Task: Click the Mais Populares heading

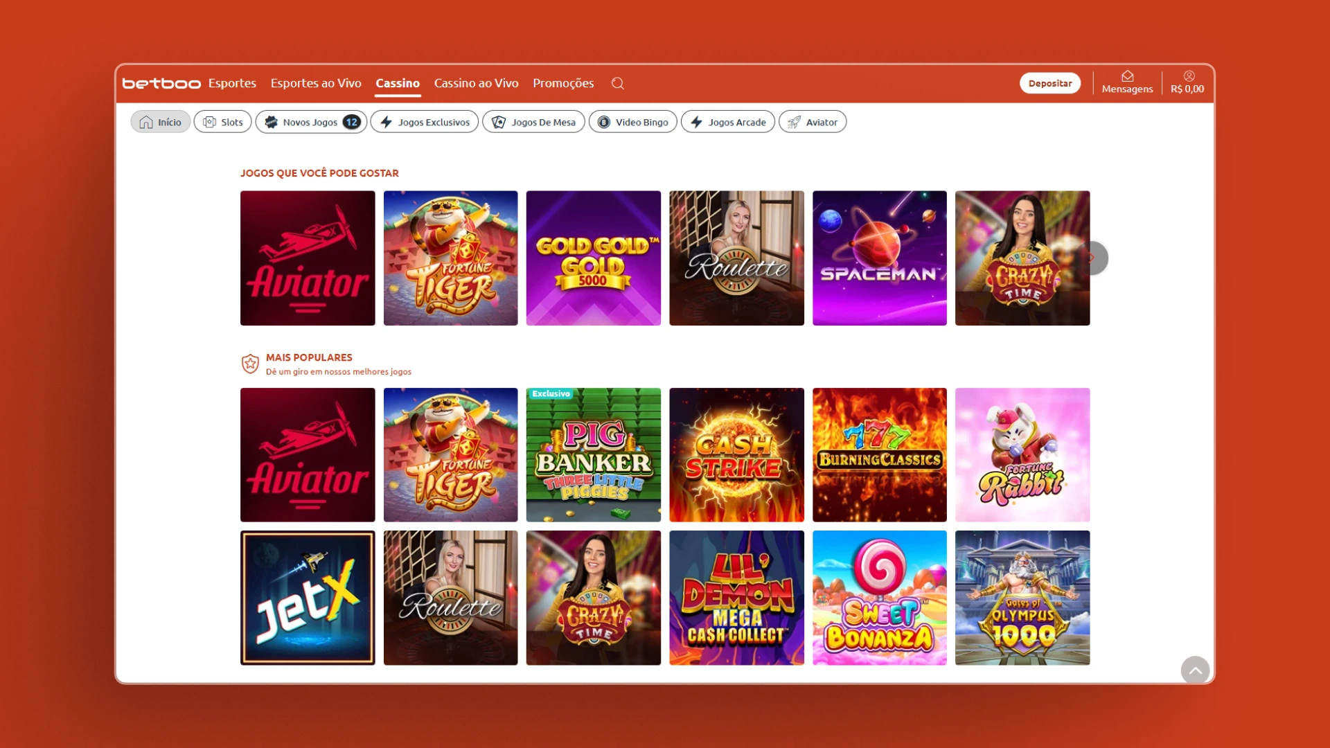Action: (309, 357)
